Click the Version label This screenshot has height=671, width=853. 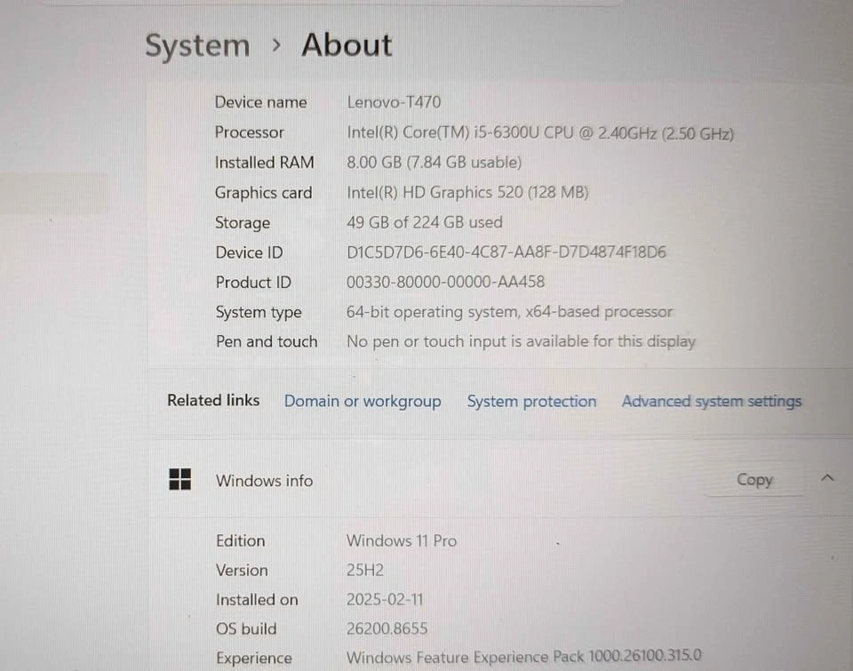click(242, 570)
